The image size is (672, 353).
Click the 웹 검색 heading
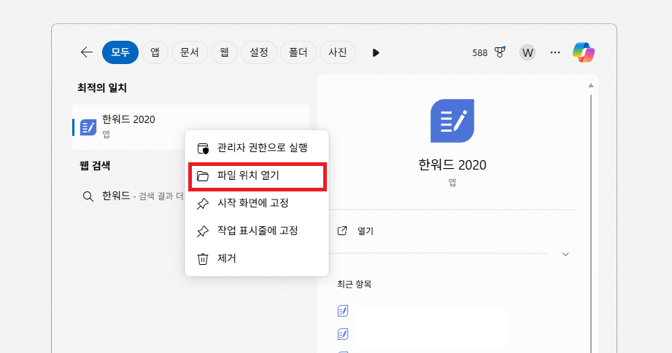pyautogui.click(x=95, y=166)
